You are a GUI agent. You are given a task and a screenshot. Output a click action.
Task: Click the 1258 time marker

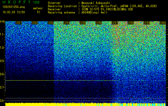pyautogui.click(x=131, y=23)
